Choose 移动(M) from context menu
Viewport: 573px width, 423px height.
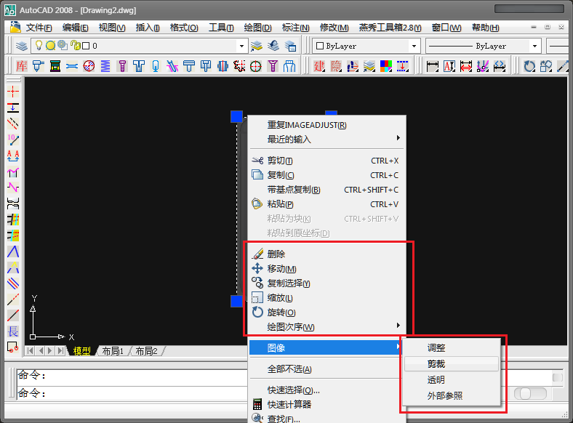pyautogui.click(x=327, y=269)
